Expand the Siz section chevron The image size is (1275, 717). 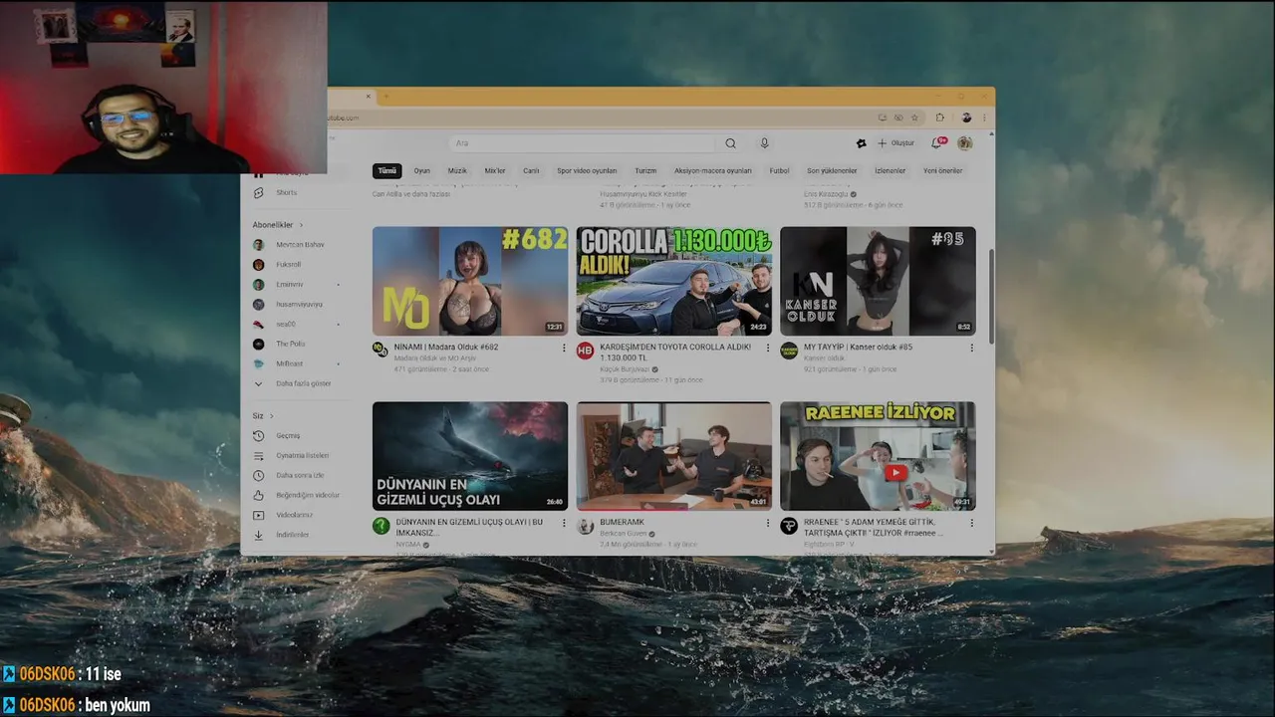pyautogui.click(x=271, y=415)
